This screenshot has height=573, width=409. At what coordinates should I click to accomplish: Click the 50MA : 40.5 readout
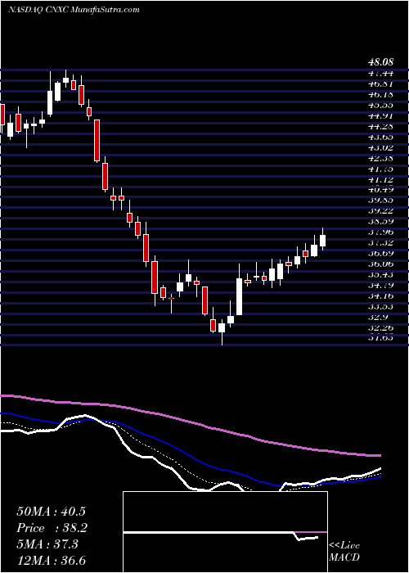[x=52, y=511]
